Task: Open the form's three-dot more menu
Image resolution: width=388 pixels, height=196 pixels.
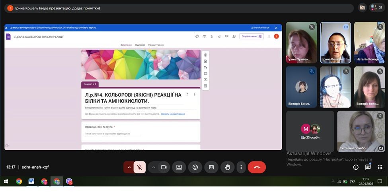Action: tap(269, 36)
